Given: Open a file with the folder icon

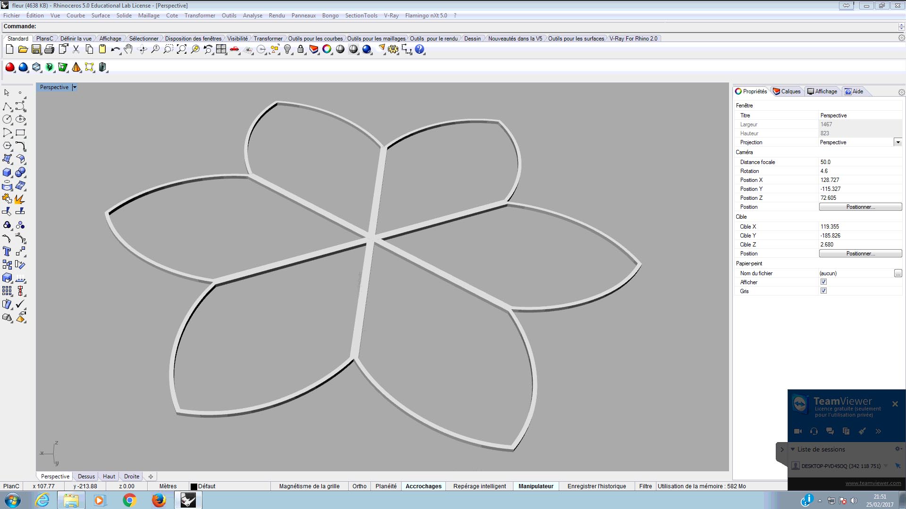Looking at the screenshot, I should [23, 49].
